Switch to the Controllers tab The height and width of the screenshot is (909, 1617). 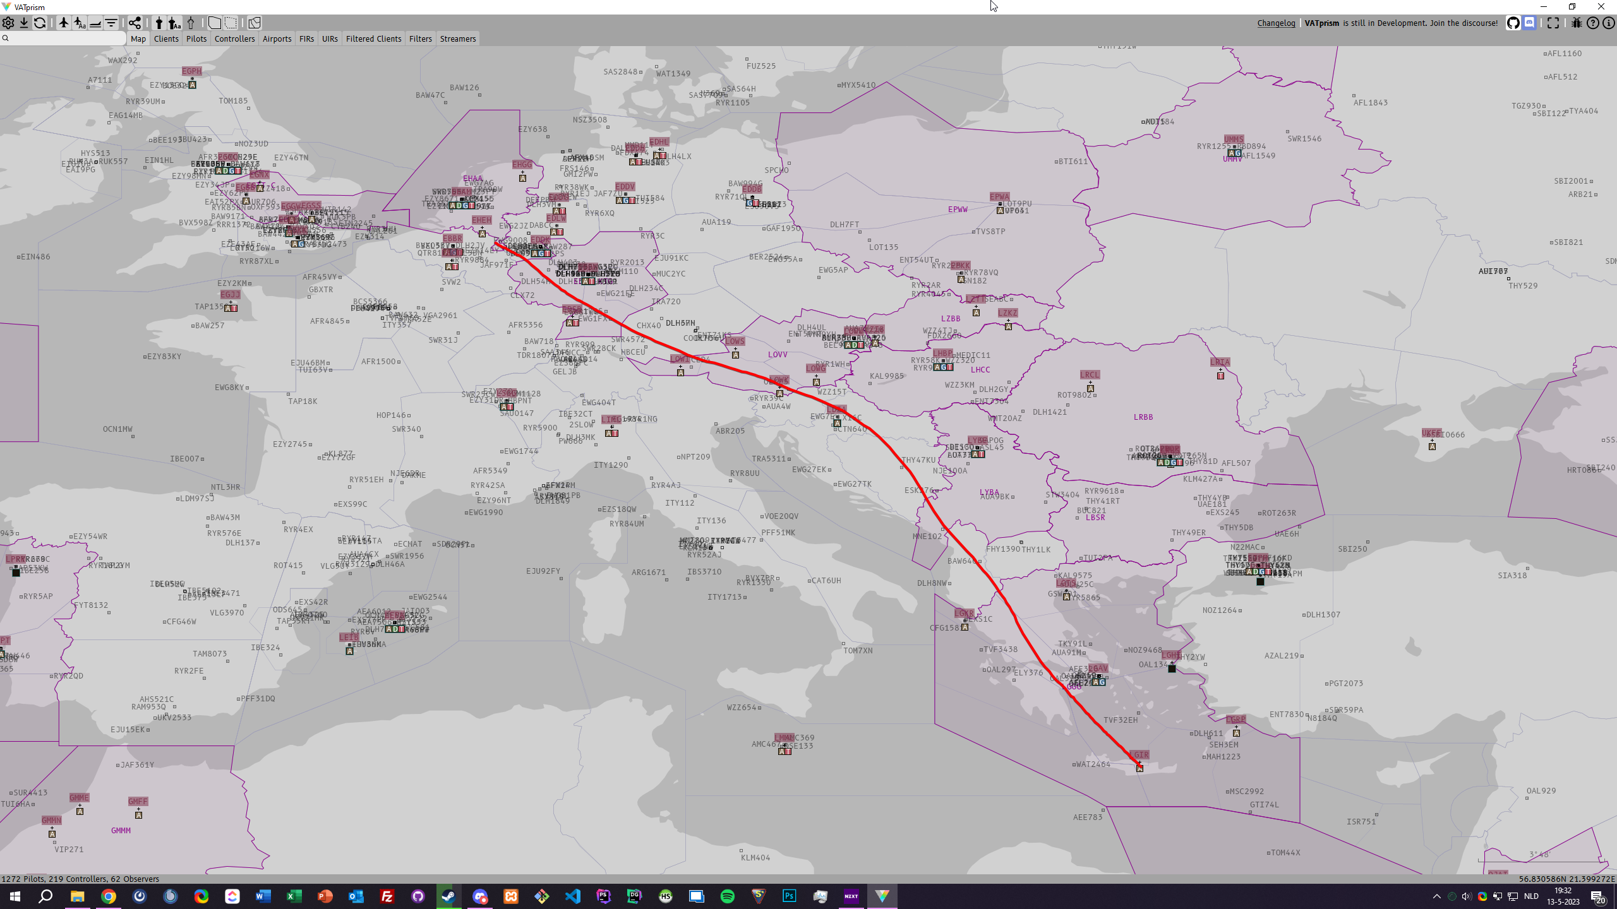[234, 39]
